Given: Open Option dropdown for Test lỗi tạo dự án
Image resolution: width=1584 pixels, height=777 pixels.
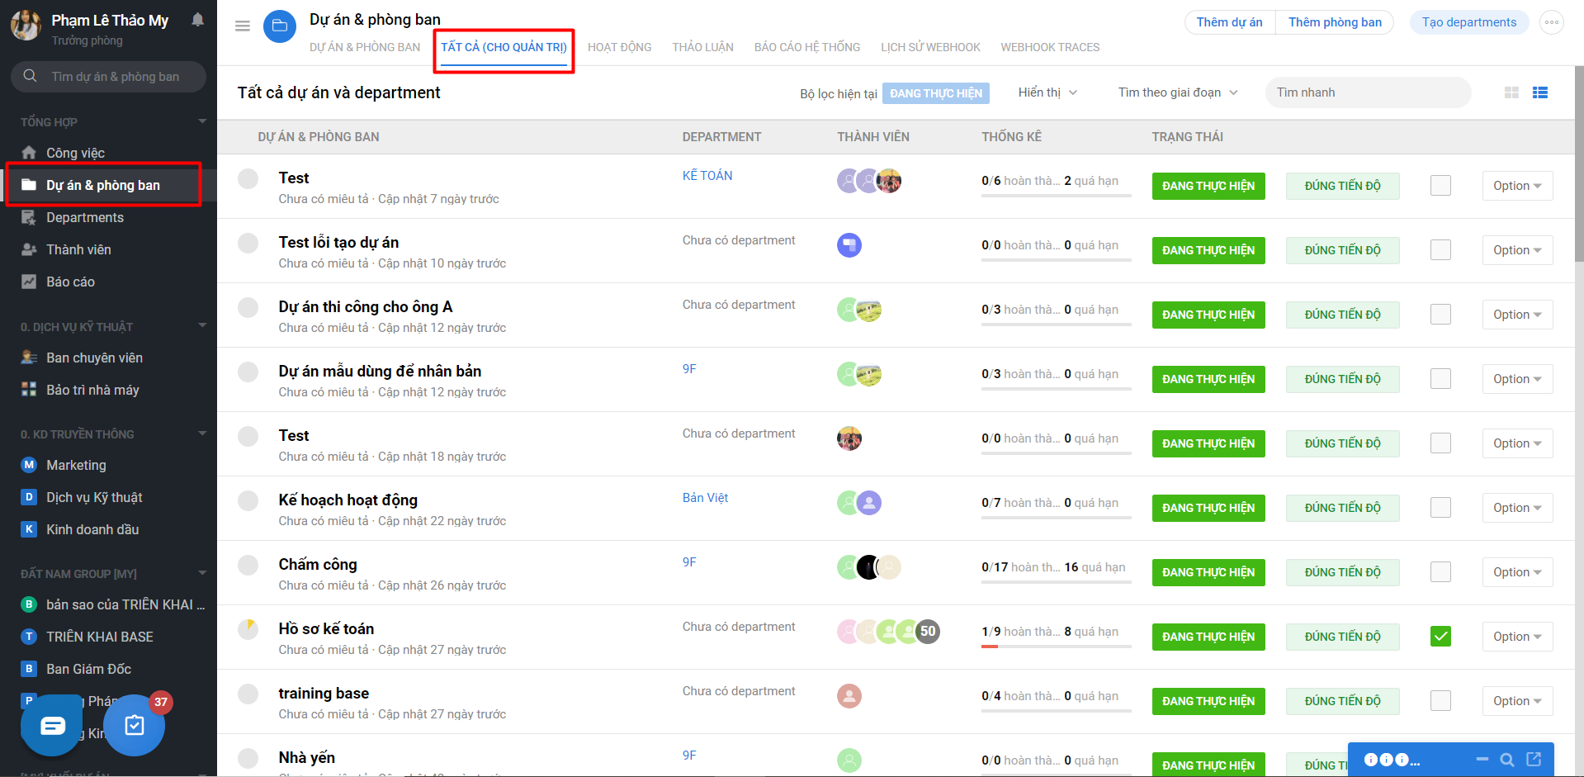Looking at the screenshot, I should (x=1517, y=250).
